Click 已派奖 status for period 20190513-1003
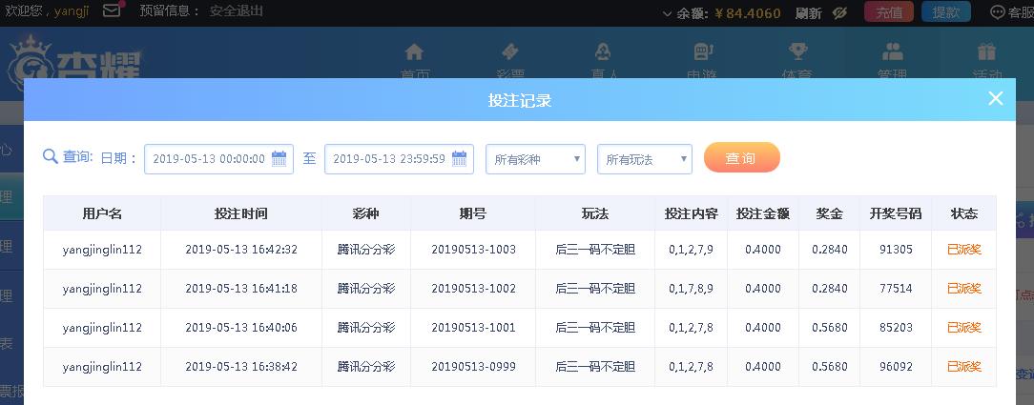Viewport: 1034px width, 405px height. (x=964, y=250)
